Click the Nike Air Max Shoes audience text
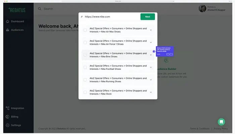235x134 pixels. click(118, 30)
